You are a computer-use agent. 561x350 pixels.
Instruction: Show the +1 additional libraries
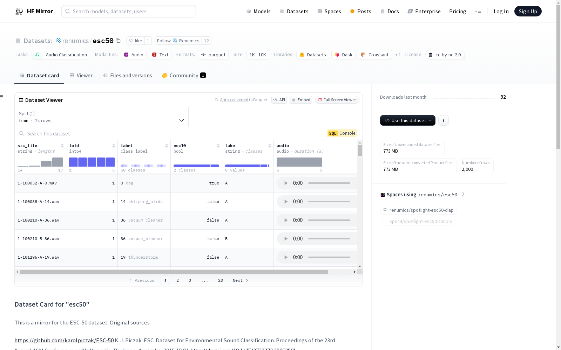398,55
